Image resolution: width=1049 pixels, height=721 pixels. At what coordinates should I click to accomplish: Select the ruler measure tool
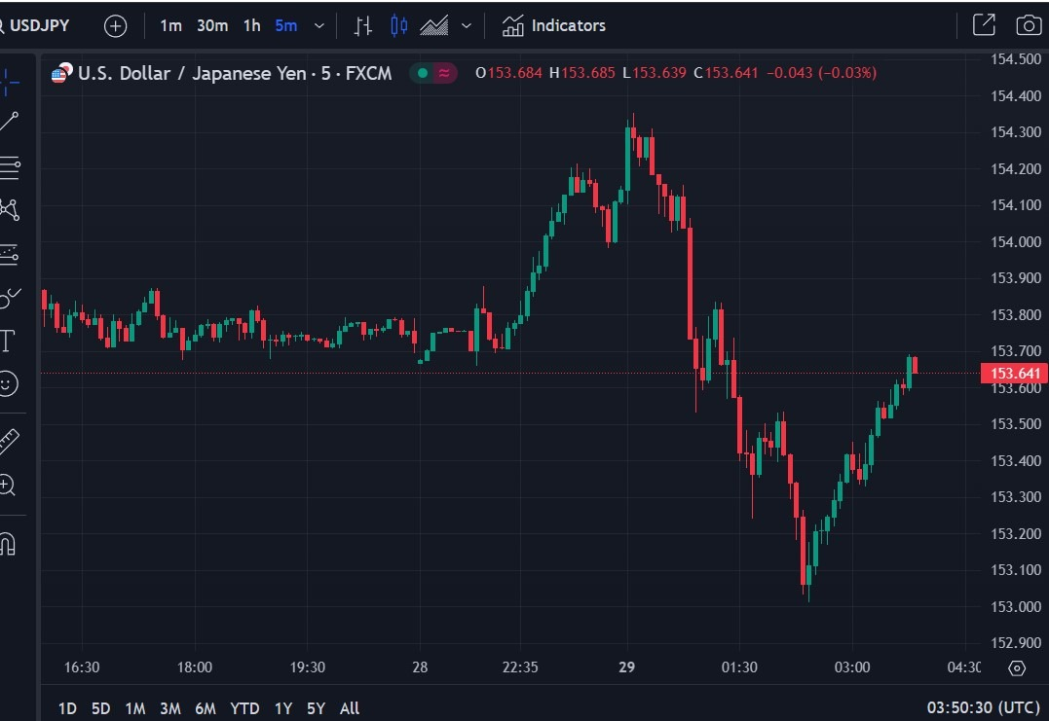pyautogui.click(x=9, y=442)
